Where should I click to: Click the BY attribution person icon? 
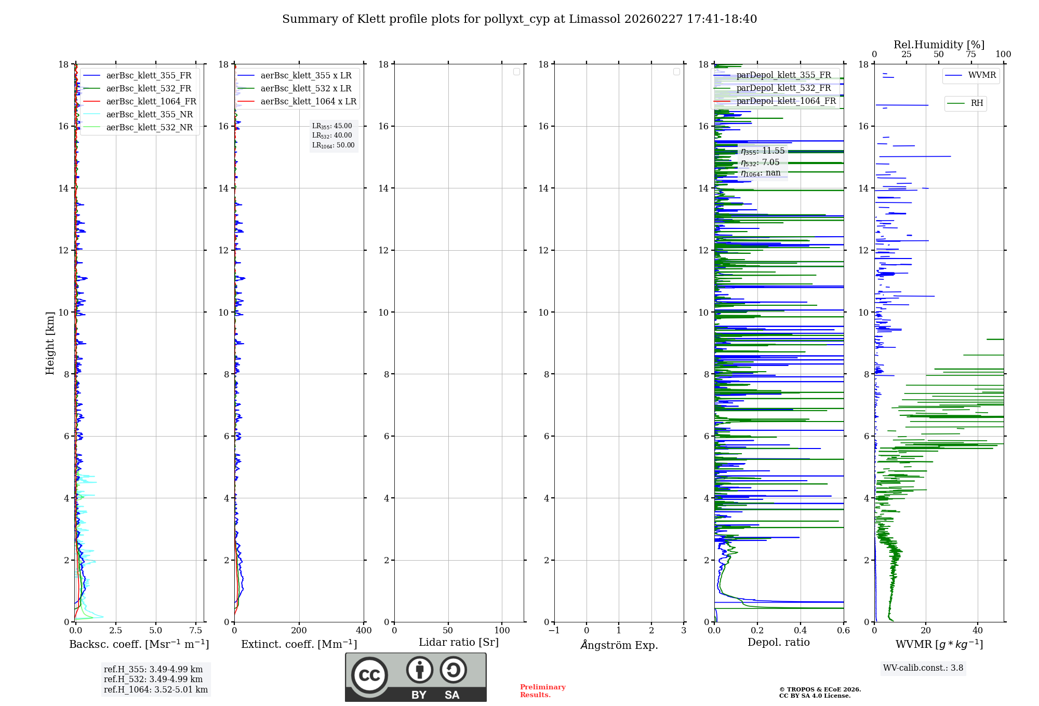point(419,670)
